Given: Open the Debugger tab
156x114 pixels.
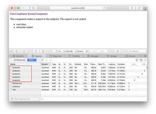Looking at the screenshot, I should click(93, 56).
